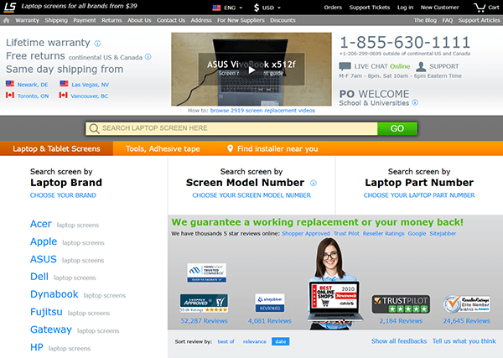Click LIVE CHAT Online link
This screenshot has height=358, width=503.
(x=382, y=66)
